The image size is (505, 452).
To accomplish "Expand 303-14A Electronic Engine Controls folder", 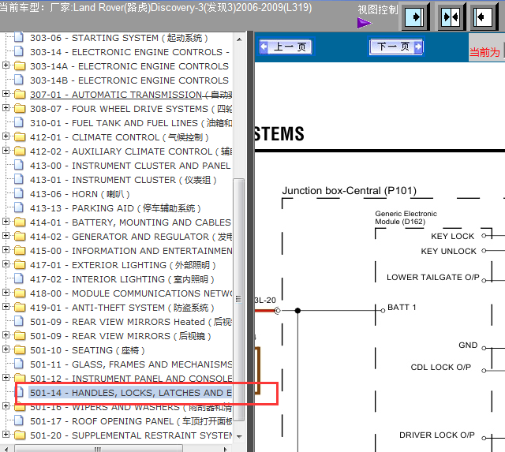I will click(x=6, y=65).
